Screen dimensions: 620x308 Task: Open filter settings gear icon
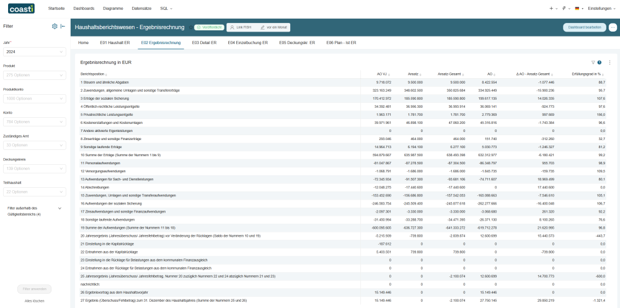click(x=55, y=26)
